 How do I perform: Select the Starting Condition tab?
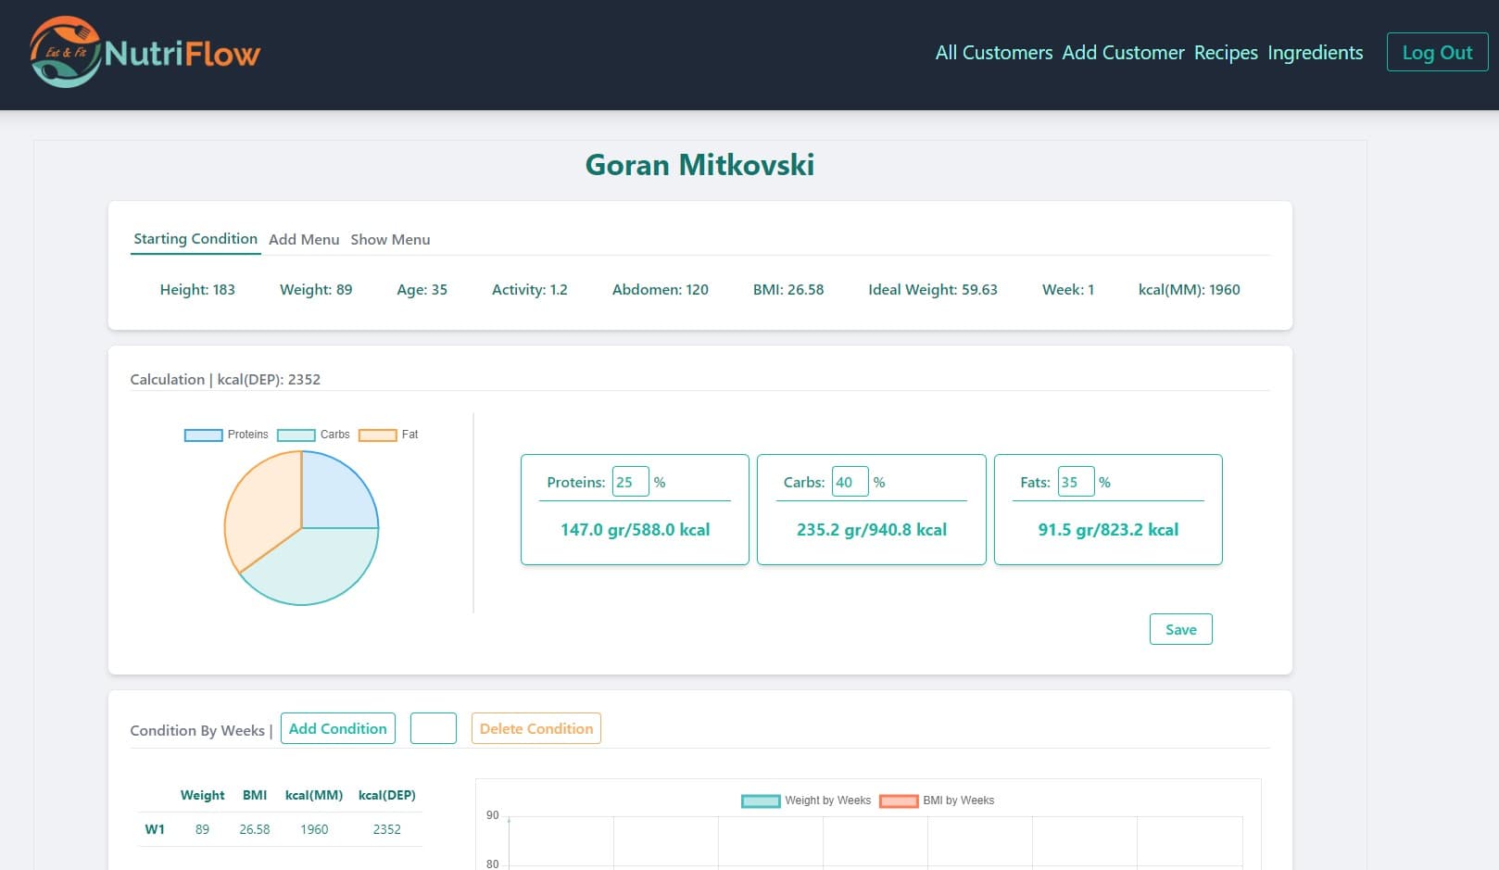coord(195,239)
